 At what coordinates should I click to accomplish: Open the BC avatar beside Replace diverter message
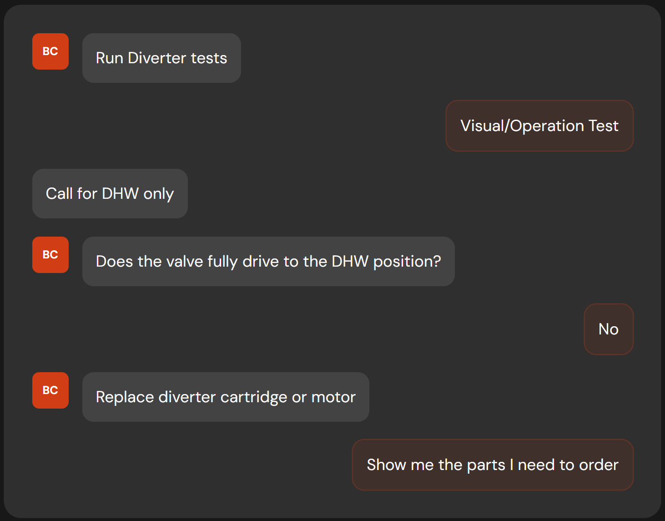[x=50, y=390]
